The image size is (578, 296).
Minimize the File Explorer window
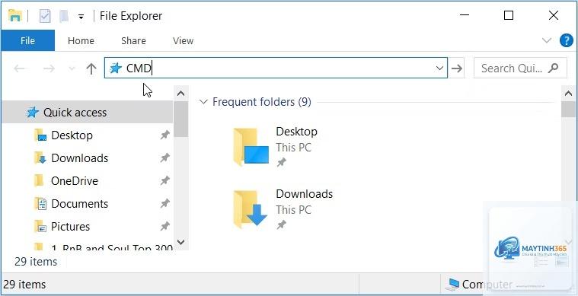coord(465,15)
